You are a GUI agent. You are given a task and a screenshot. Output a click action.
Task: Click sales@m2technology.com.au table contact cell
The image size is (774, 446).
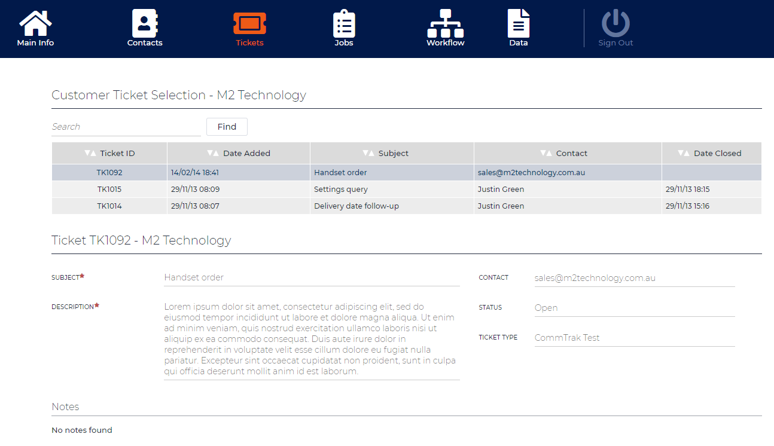[x=568, y=172]
